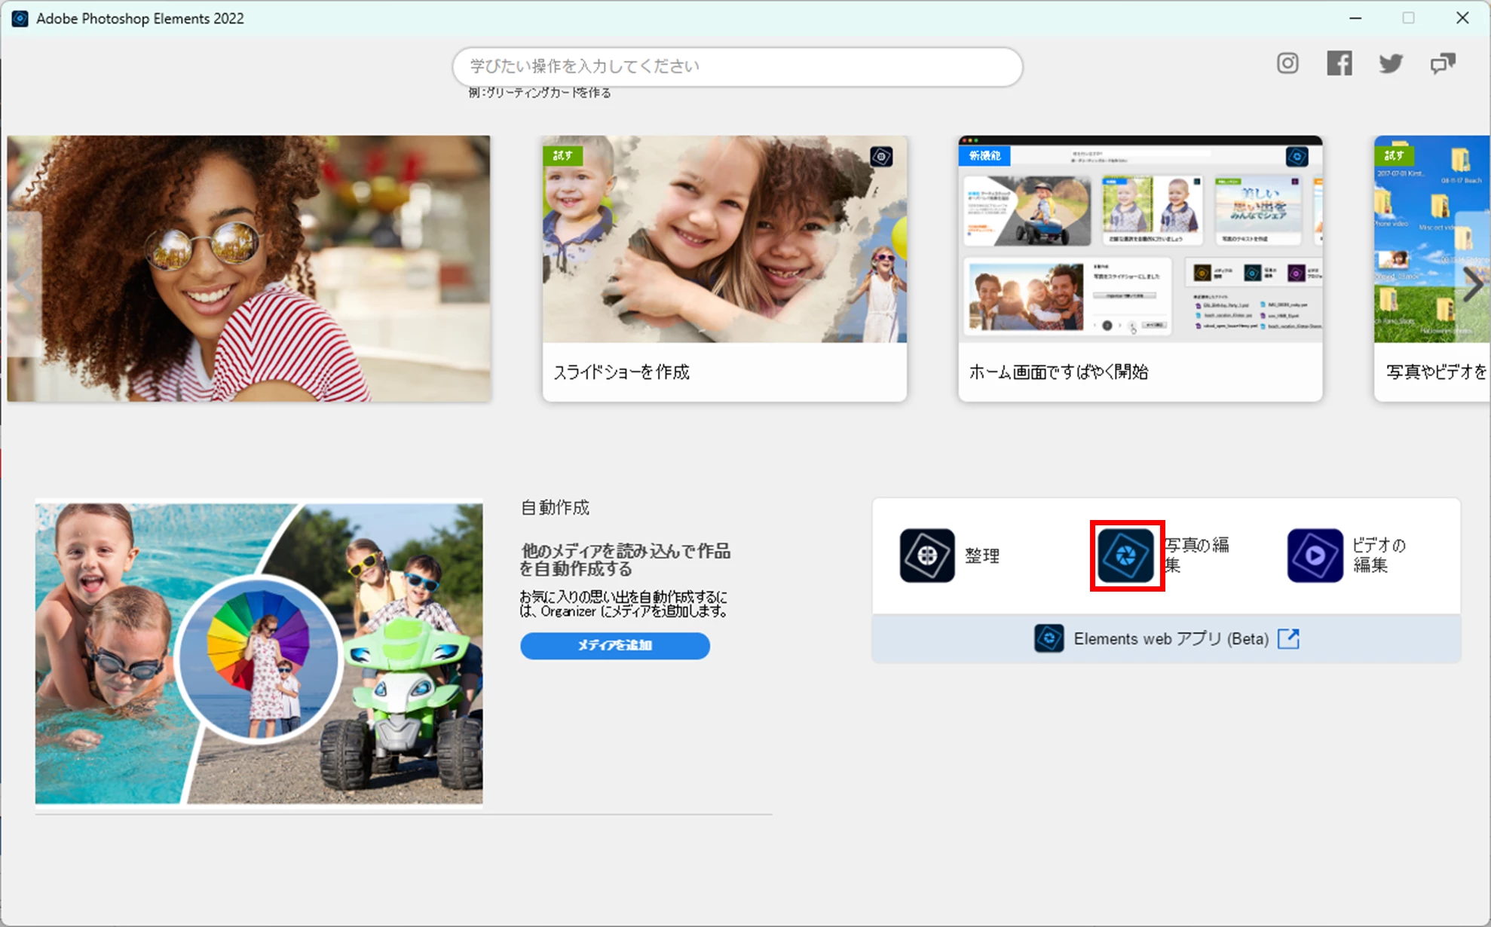Launch Organizer via 整理 icon
The height and width of the screenshot is (927, 1491).
click(927, 555)
